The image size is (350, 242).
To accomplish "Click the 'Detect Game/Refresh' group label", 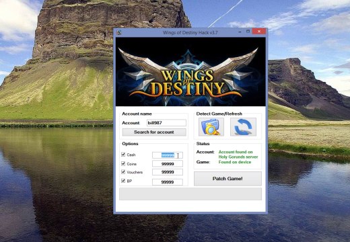I will click(x=219, y=114).
